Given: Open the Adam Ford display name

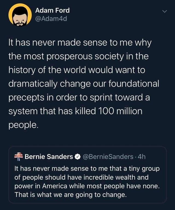Looking at the screenshot, I should [x=52, y=10].
